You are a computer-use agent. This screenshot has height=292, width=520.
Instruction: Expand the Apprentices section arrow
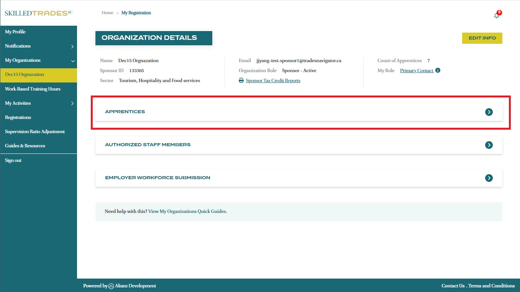[489, 112]
